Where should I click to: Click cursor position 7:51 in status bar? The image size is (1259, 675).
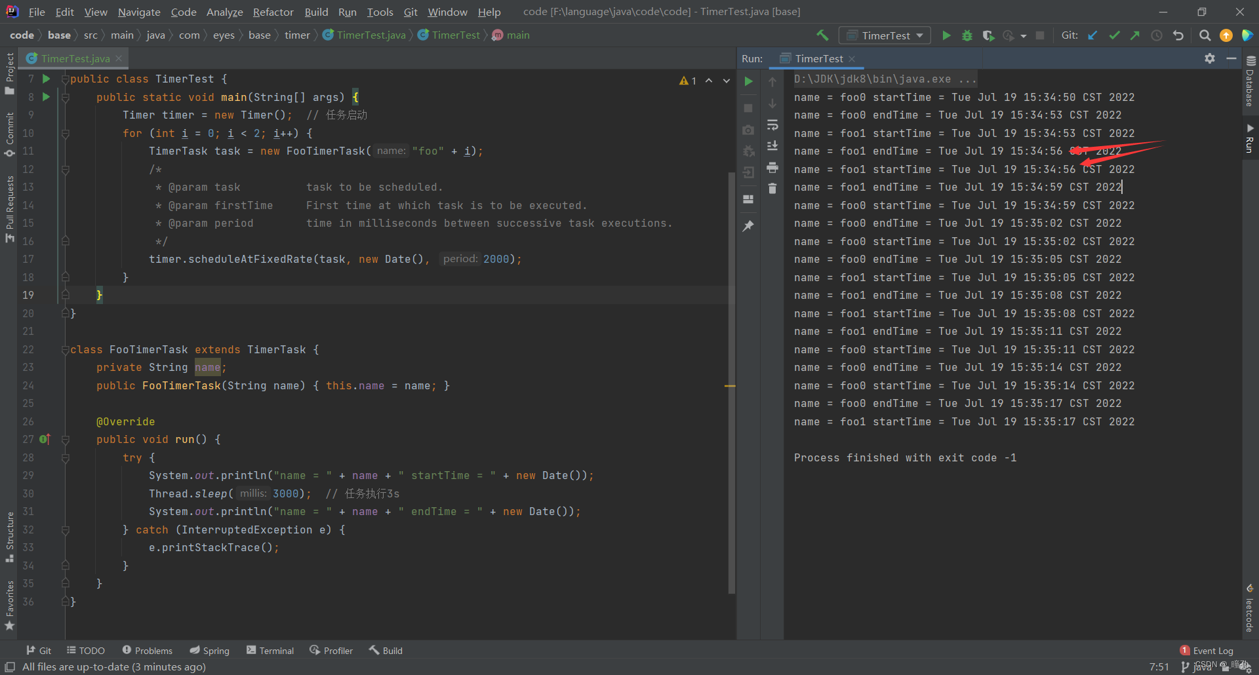1159,666
